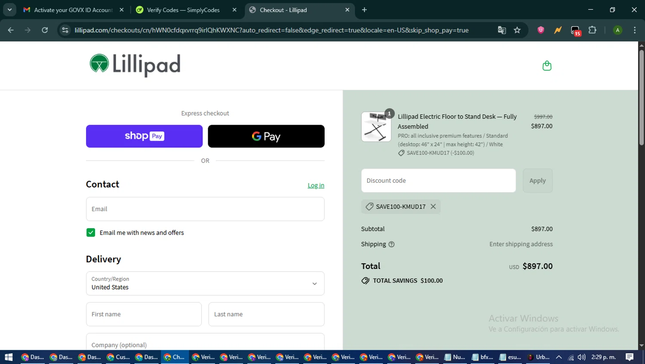Open the tab search dropdown arrow
The image size is (645, 364).
click(x=9, y=9)
